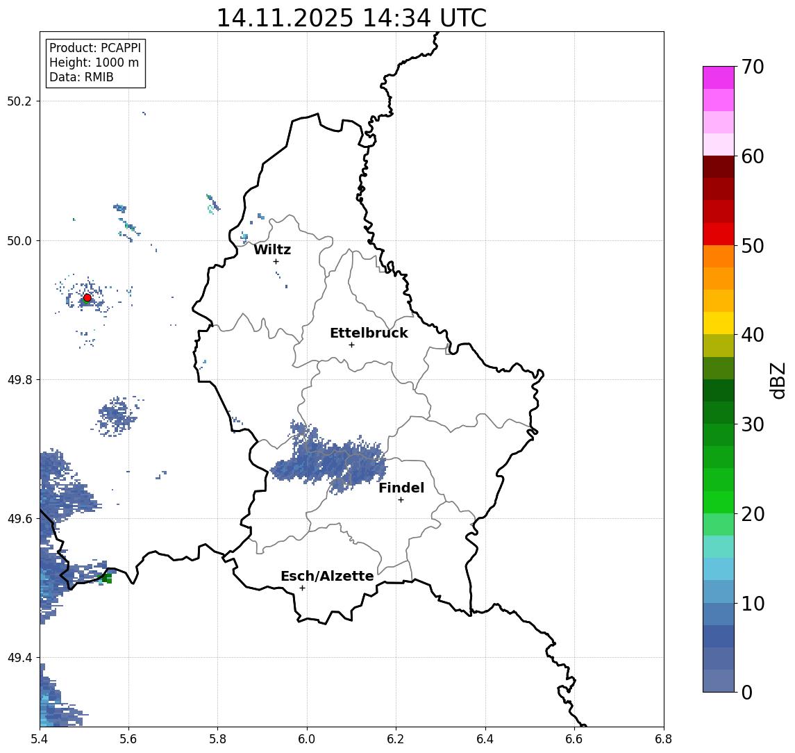Click the 6.0 longitude axis label

tap(307, 739)
